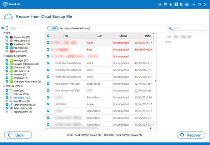Sort by the List column header

pyautogui.click(x=99, y=36)
